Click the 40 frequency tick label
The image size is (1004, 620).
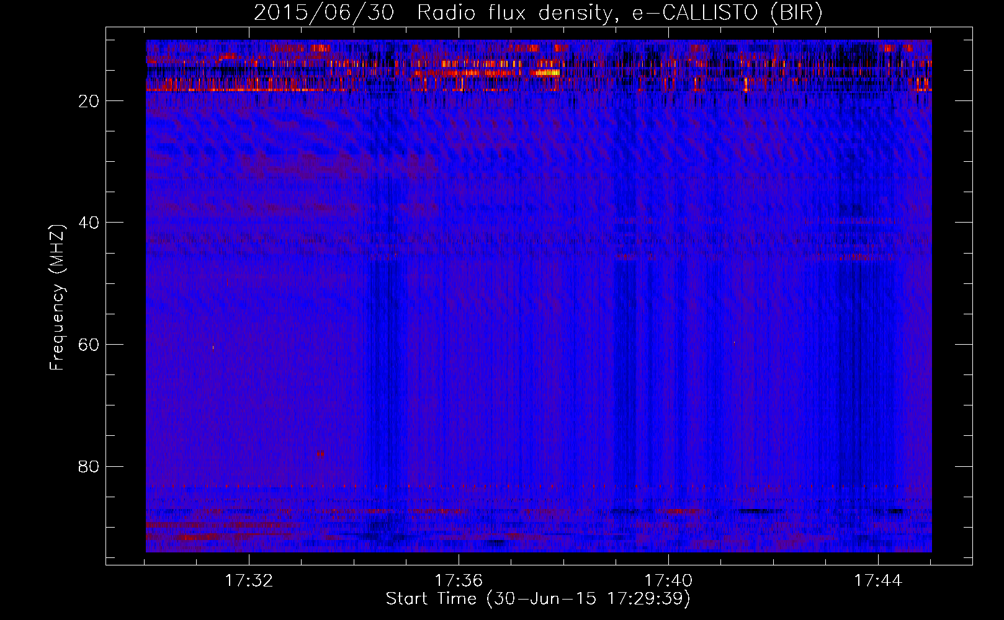(89, 223)
